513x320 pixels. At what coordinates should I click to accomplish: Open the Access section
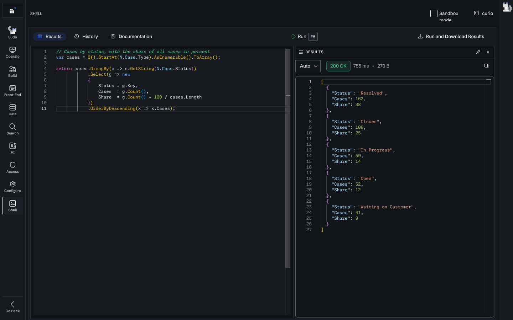pos(12,167)
